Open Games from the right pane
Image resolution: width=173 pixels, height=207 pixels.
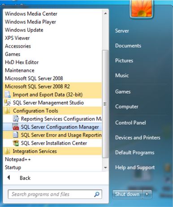123,92
